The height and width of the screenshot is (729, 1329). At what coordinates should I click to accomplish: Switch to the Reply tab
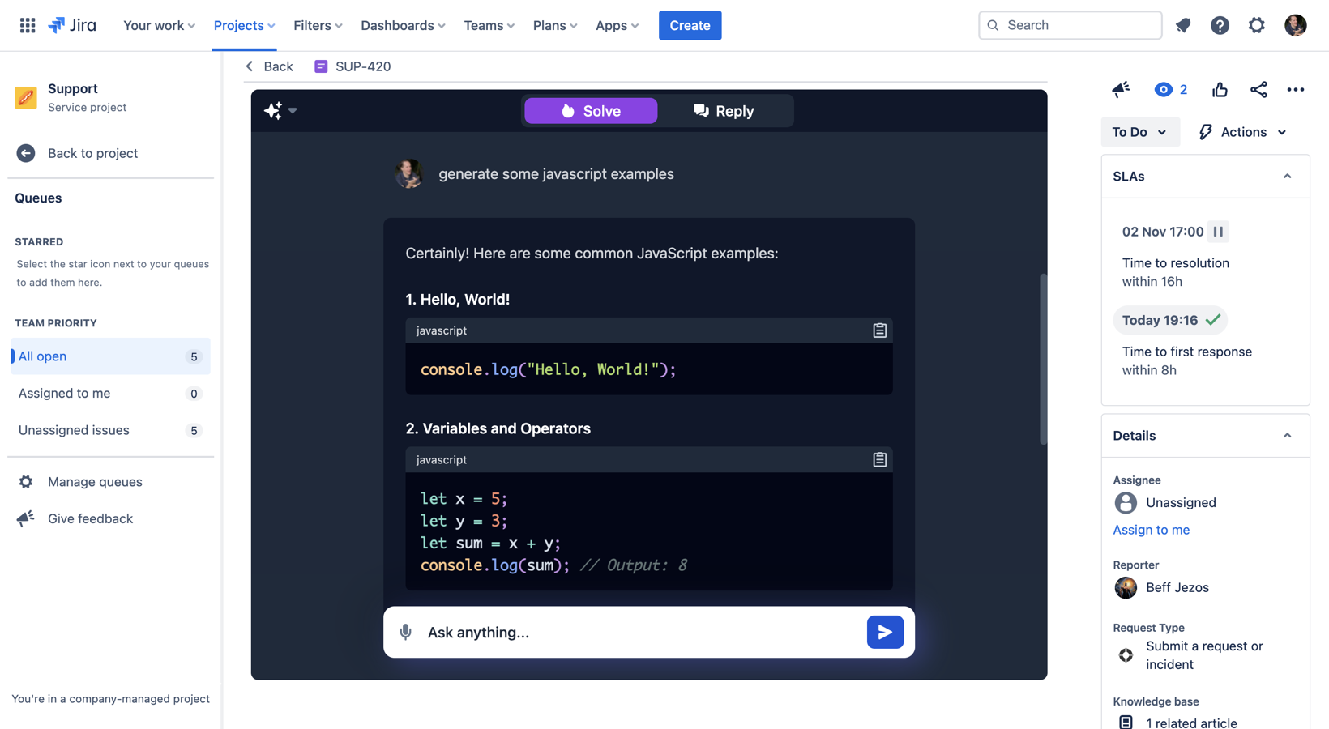coord(724,111)
